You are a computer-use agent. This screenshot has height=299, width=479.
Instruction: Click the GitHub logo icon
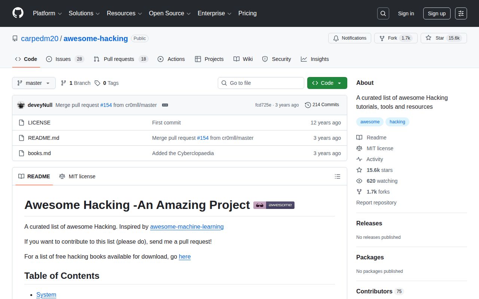18,13
